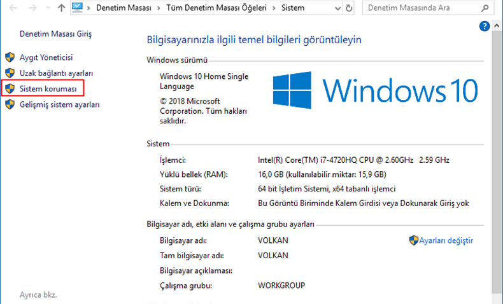Screen dimensions: 503x304
Task: Open Sistem koruması link
Action: tap(48, 89)
